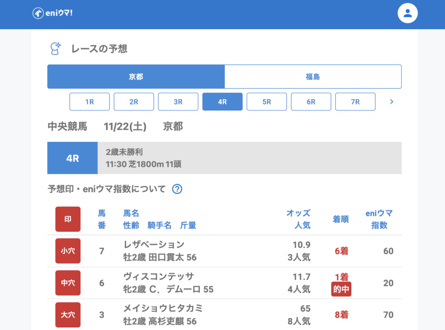Image resolution: width=445 pixels, height=330 pixels.
Task: Switch to the 福島 racecourse tab
Action: (313, 77)
